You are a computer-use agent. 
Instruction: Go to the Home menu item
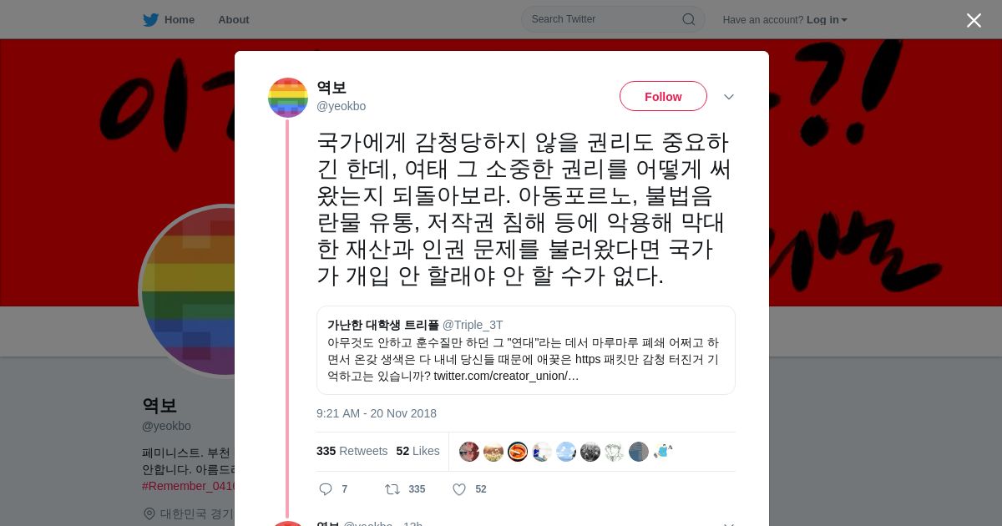coord(179,20)
